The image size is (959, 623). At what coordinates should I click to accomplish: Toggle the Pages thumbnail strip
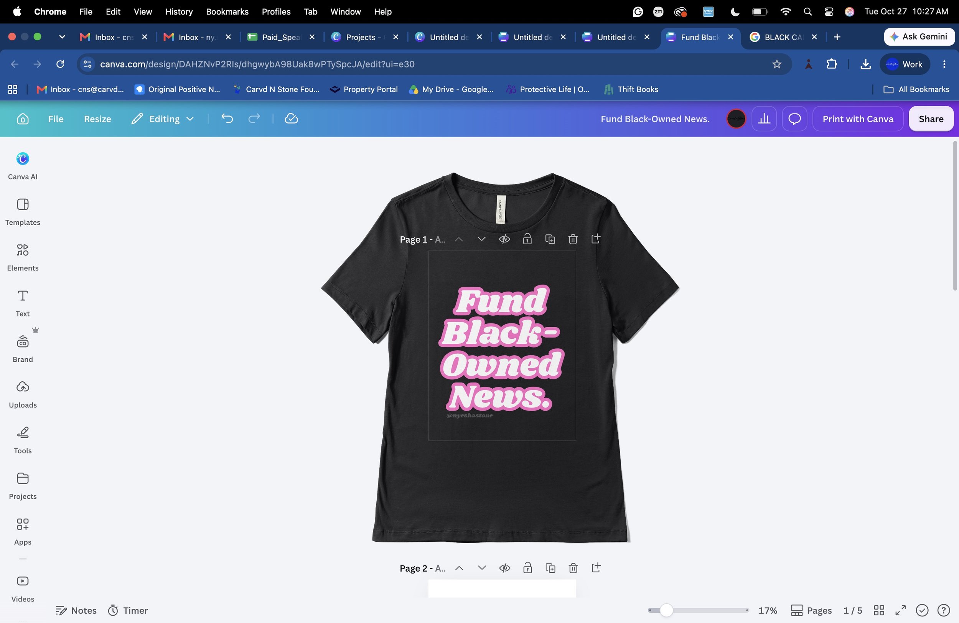pos(812,610)
